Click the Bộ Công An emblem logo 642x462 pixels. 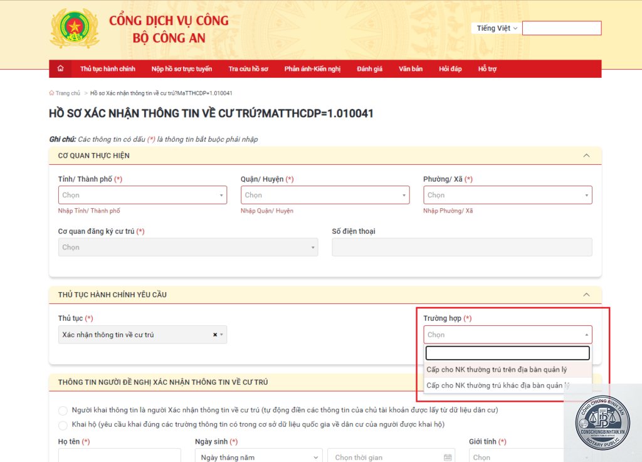click(74, 28)
